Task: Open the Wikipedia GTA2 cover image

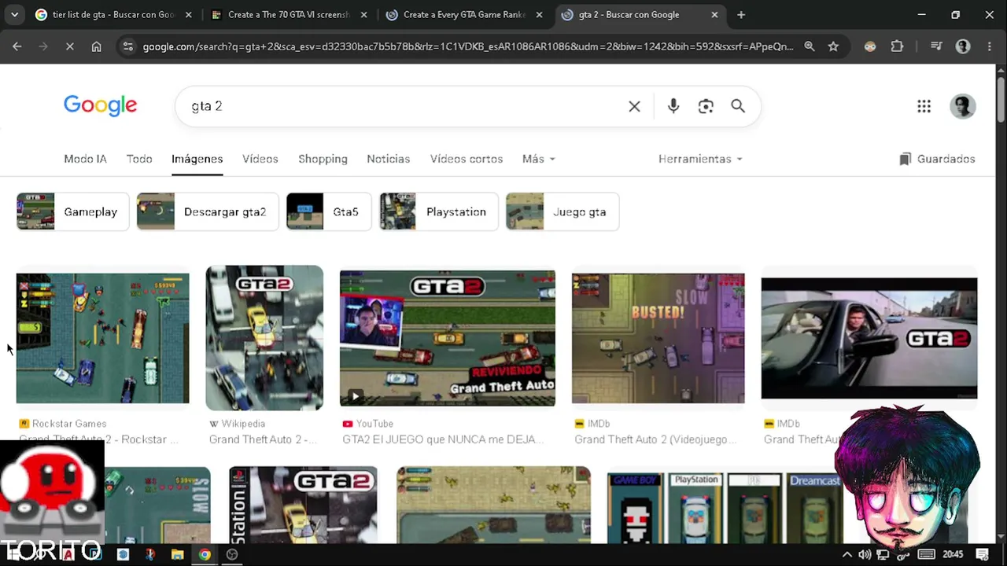Action: [264, 338]
